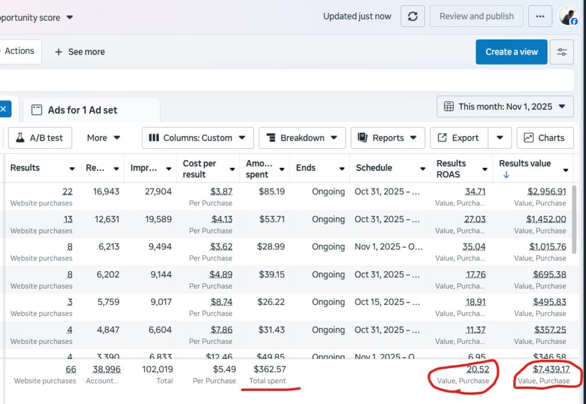Change the This month date range
This screenshot has width=586, height=404.
click(505, 106)
